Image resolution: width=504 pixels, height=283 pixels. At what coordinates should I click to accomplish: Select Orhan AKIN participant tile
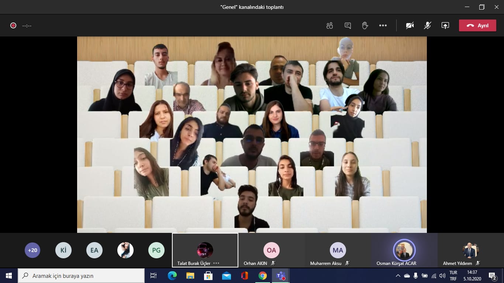(271, 251)
